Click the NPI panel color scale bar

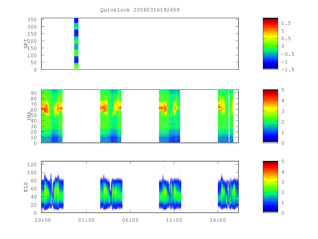tap(270, 44)
